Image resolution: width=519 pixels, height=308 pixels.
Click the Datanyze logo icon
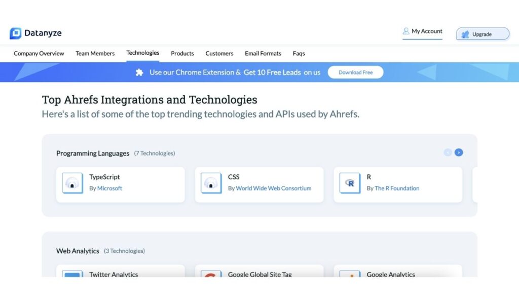click(x=16, y=33)
